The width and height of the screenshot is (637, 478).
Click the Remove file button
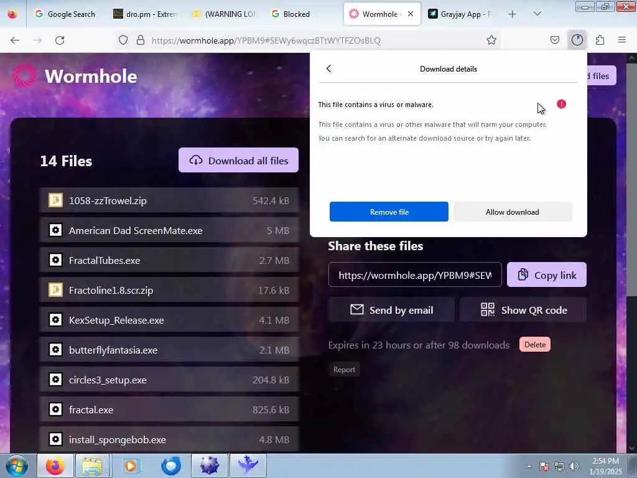point(389,212)
